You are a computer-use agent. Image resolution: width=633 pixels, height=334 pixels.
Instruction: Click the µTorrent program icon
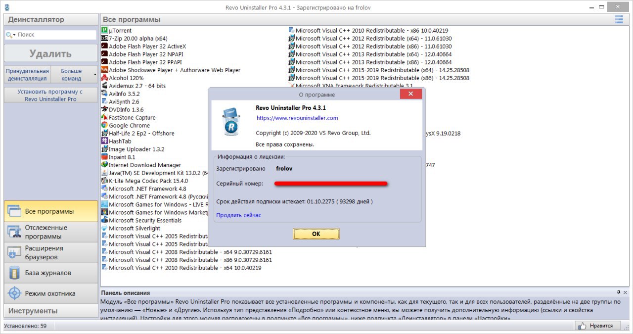coord(104,30)
